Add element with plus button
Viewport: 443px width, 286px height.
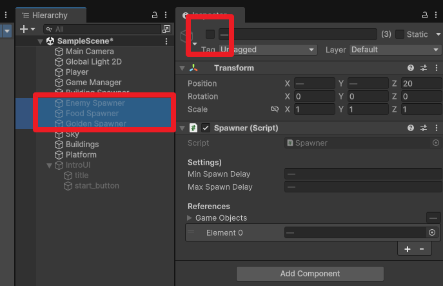(408, 249)
